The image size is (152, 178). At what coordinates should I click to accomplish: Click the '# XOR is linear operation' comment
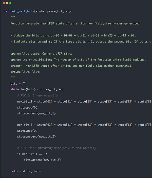pos(38,95)
